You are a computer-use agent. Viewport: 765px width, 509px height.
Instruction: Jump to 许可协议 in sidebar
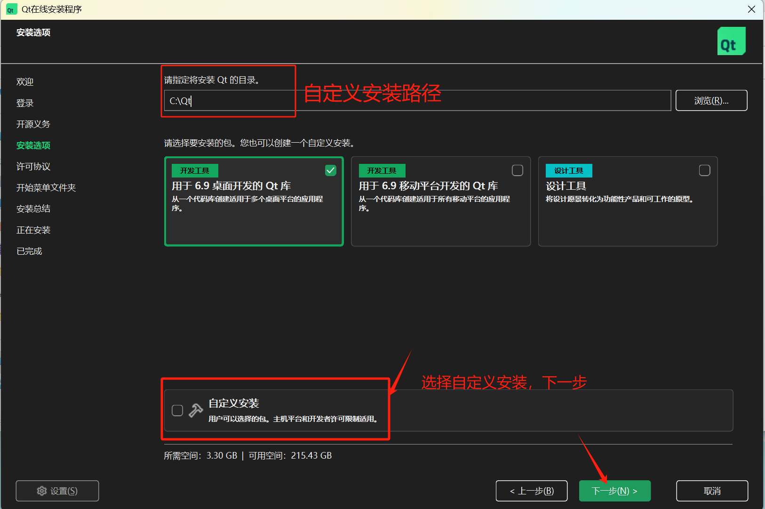[33, 166]
